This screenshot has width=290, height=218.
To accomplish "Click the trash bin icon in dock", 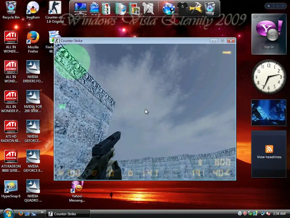I will (209, 8).
